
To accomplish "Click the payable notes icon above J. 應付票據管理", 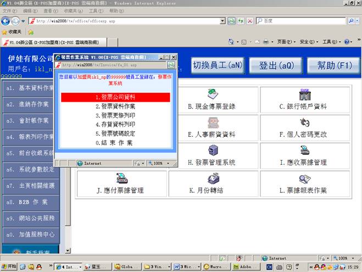I will [x=121, y=178].
